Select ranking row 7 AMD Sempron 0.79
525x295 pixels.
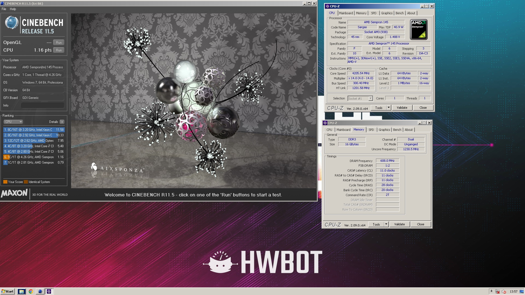coord(34,163)
